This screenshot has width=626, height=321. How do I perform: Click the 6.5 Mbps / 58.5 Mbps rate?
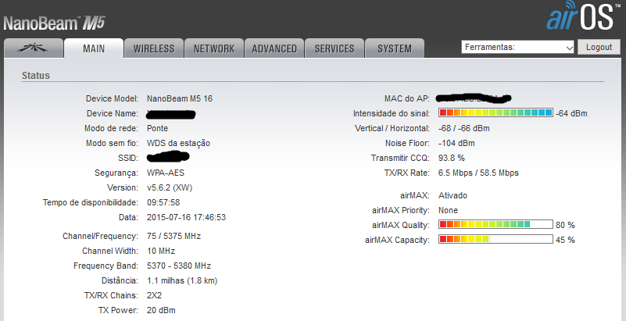click(x=478, y=173)
